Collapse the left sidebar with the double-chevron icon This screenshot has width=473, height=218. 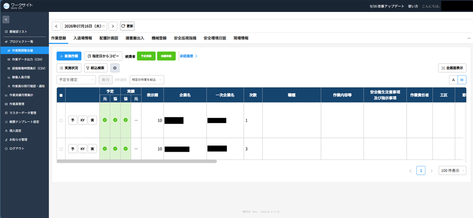point(6,19)
